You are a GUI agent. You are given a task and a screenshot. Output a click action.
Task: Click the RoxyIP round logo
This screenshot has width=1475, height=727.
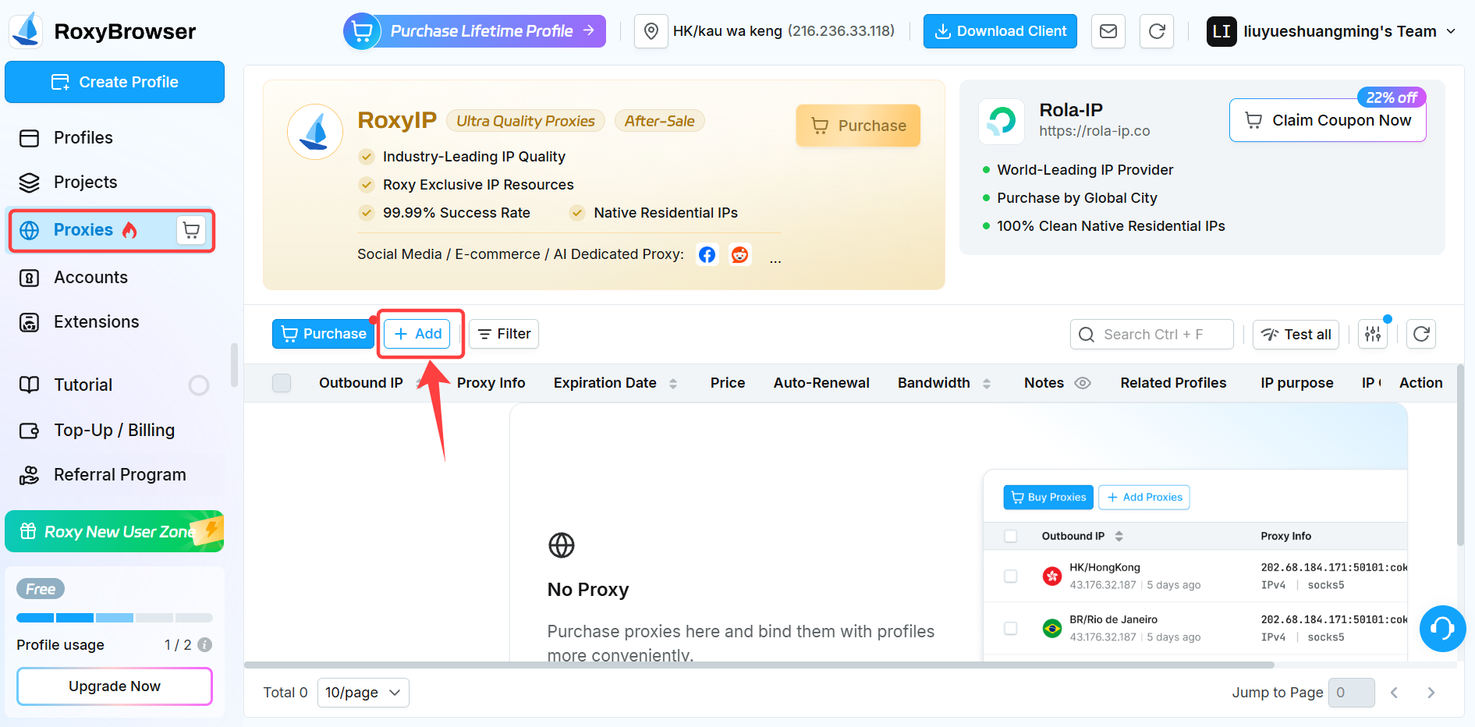(x=315, y=132)
